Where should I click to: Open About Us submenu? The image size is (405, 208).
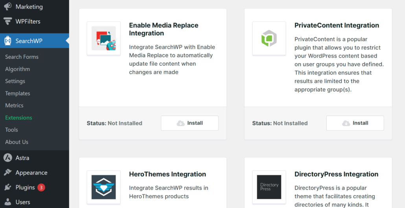[x=17, y=142]
